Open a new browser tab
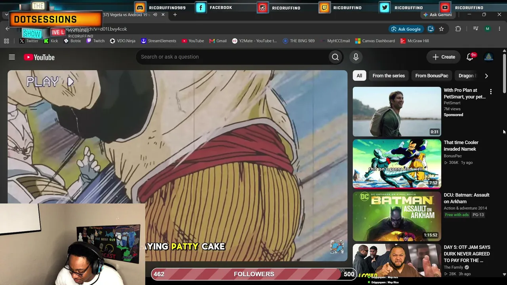 click(175, 15)
